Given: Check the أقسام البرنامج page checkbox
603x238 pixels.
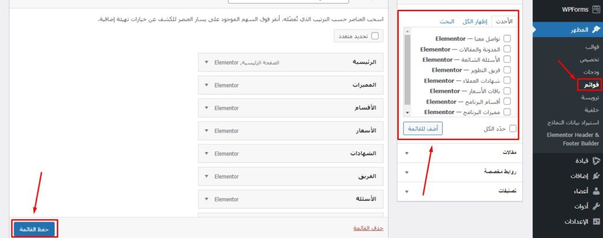Looking at the screenshot, I should (x=507, y=102).
